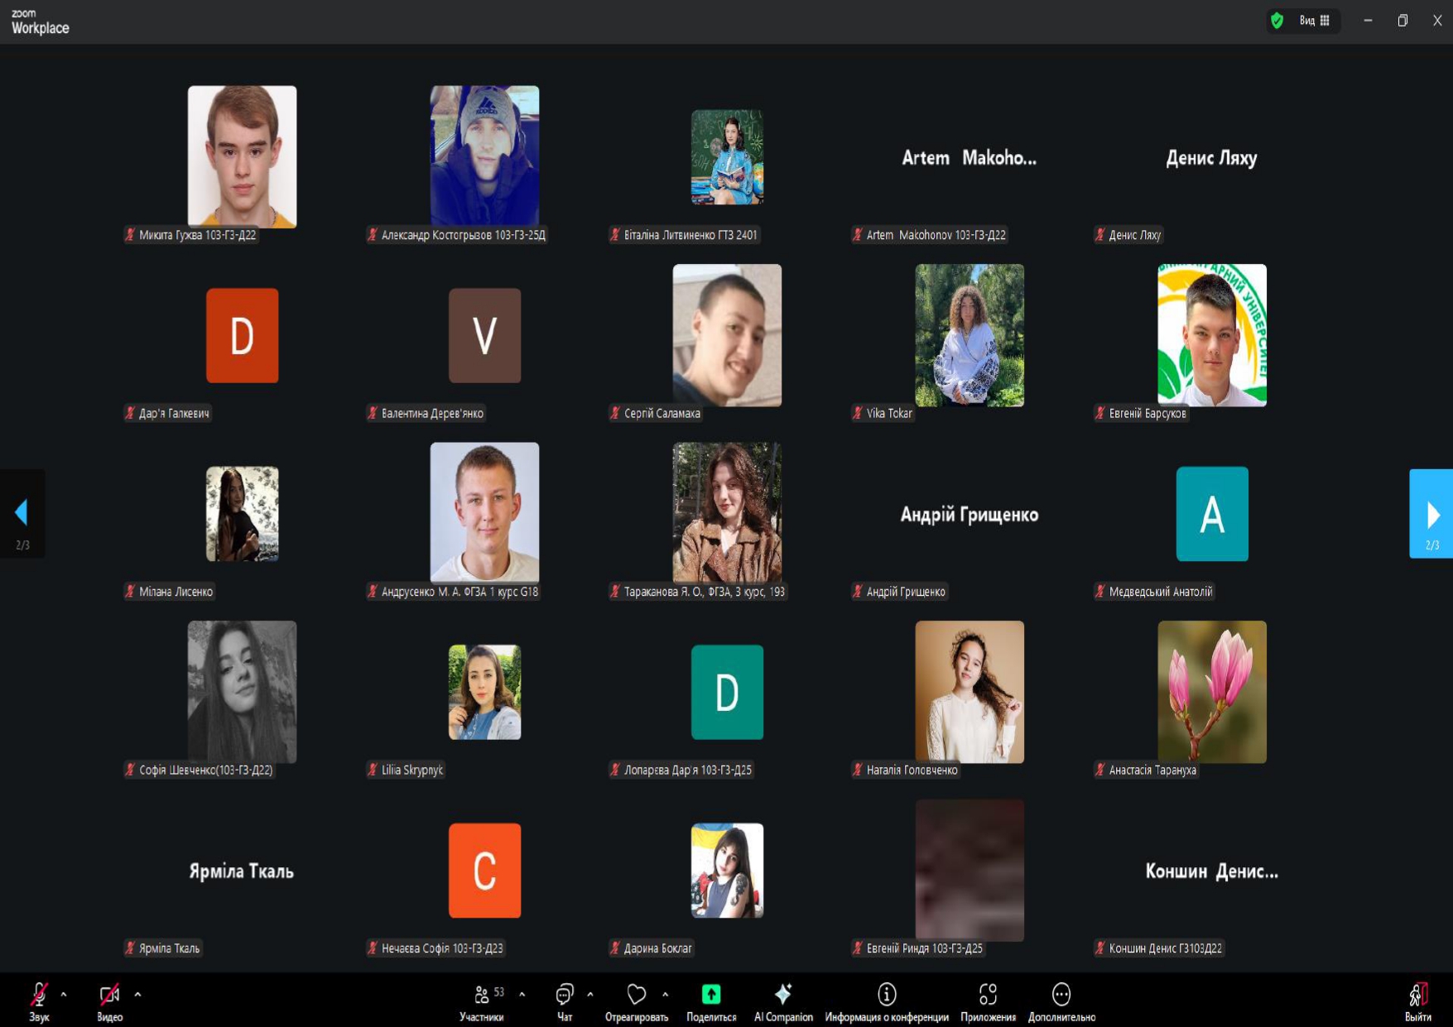
Task: Click the green Share screen icon
Action: (711, 995)
